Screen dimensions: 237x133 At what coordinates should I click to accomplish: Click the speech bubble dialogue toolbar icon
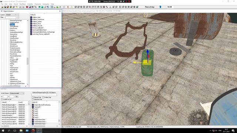[64, 7]
